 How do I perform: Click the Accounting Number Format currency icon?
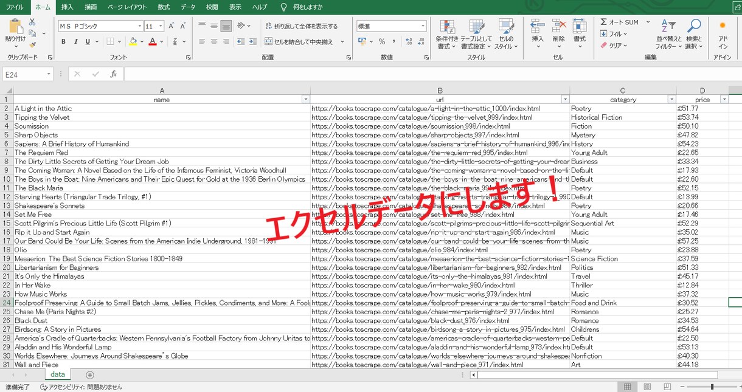click(x=362, y=42)
